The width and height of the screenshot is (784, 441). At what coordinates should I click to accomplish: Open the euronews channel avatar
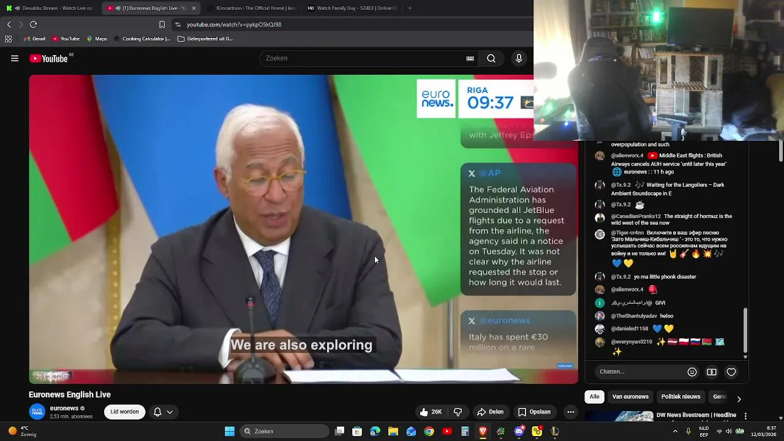[x=37, y=412]
